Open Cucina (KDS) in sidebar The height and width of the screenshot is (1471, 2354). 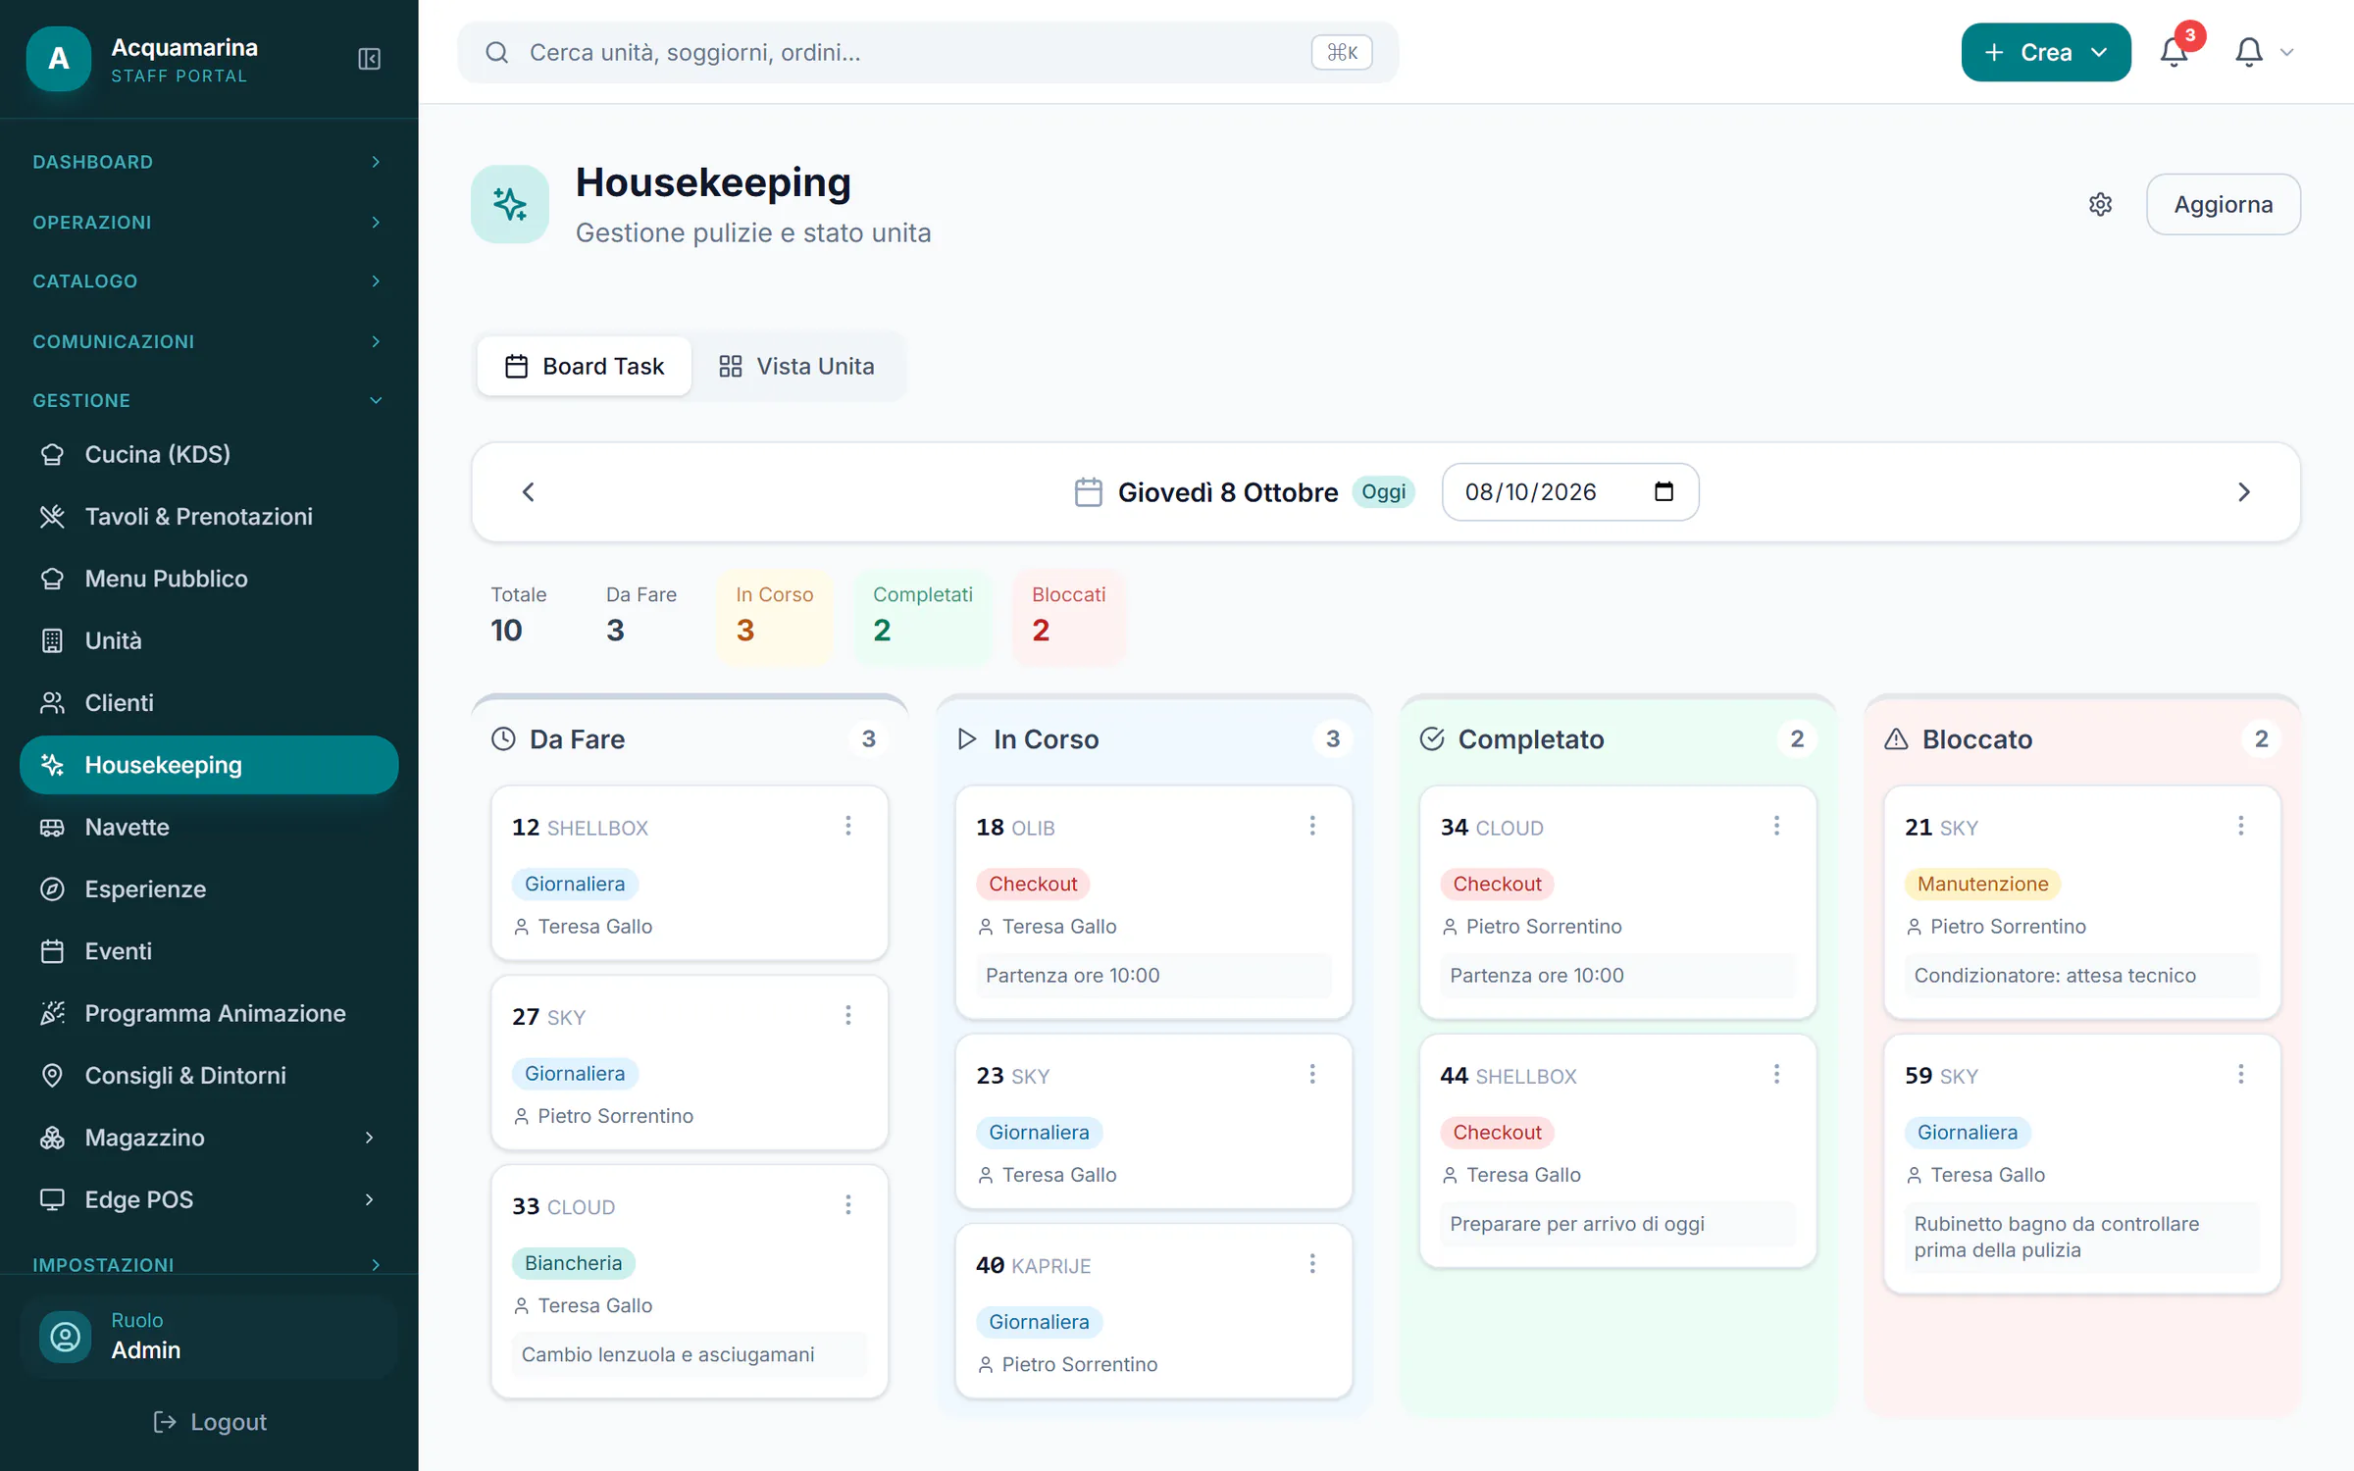[209, 454]
